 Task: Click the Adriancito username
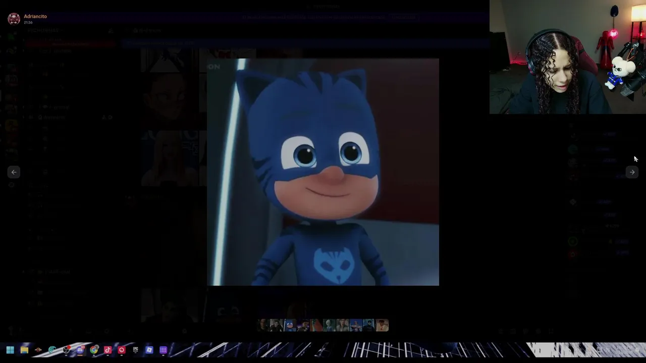click(x=35, y=16)
